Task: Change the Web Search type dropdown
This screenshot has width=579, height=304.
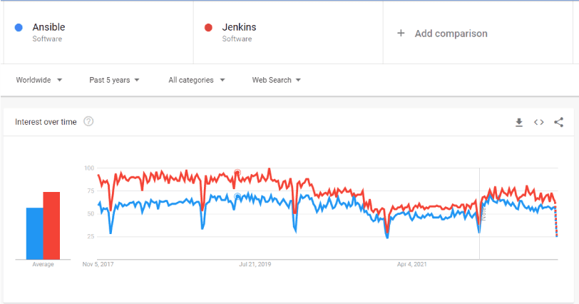Action: click(276, 80)
